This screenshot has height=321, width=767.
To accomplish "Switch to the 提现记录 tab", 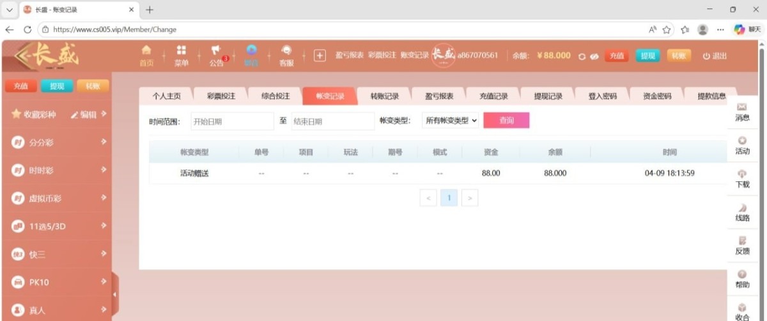I will pyautogui.click(x=548, y=96).
